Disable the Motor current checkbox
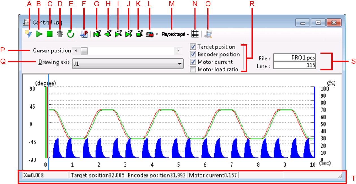This screenshot has height=184, width=356. coord(193,62)
